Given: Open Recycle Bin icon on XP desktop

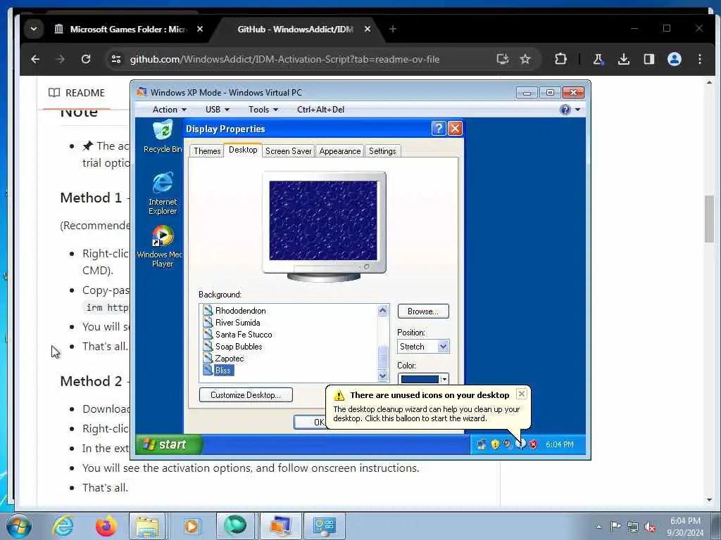Looking at the screenshot, I should coord(163,136).
